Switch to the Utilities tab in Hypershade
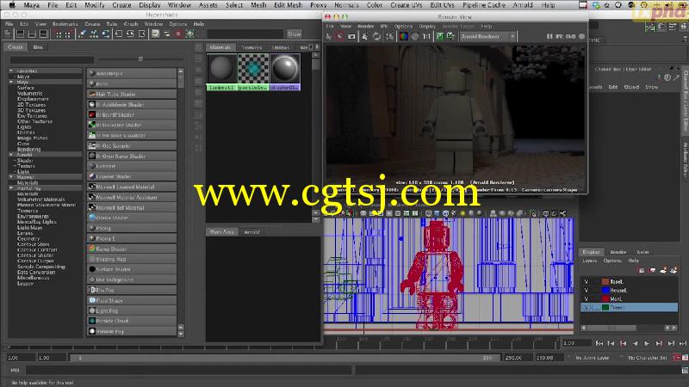 point(281,47)
